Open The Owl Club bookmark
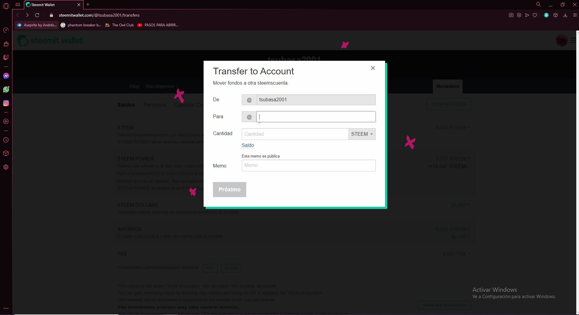Viewport: 579px width, 315px height. click(x=119, y=25)
